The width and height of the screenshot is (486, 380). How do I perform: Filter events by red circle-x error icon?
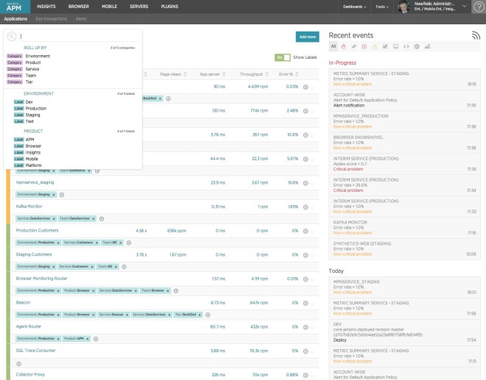(364, 47)
